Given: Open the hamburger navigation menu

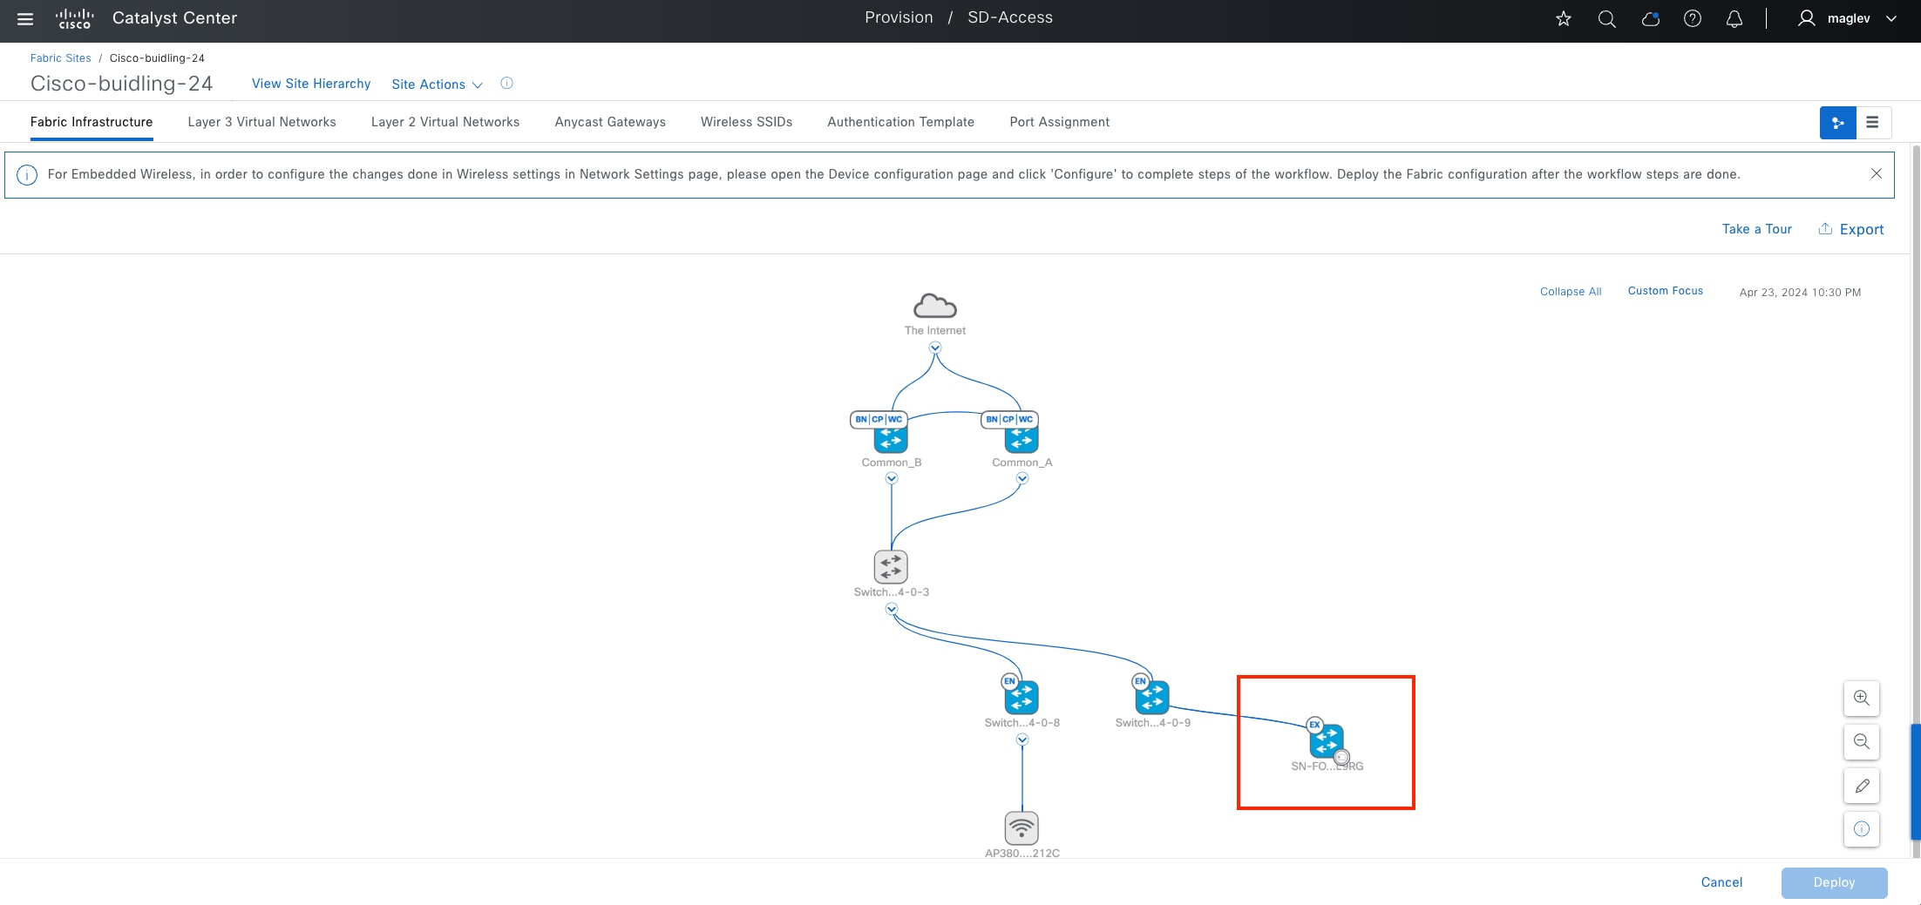Looking at the screenshot, I should [x=25, y=18].
